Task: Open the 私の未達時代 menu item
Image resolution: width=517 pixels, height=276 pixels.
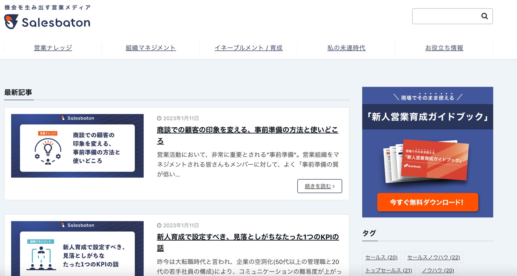Action: [x=346, y=48]
